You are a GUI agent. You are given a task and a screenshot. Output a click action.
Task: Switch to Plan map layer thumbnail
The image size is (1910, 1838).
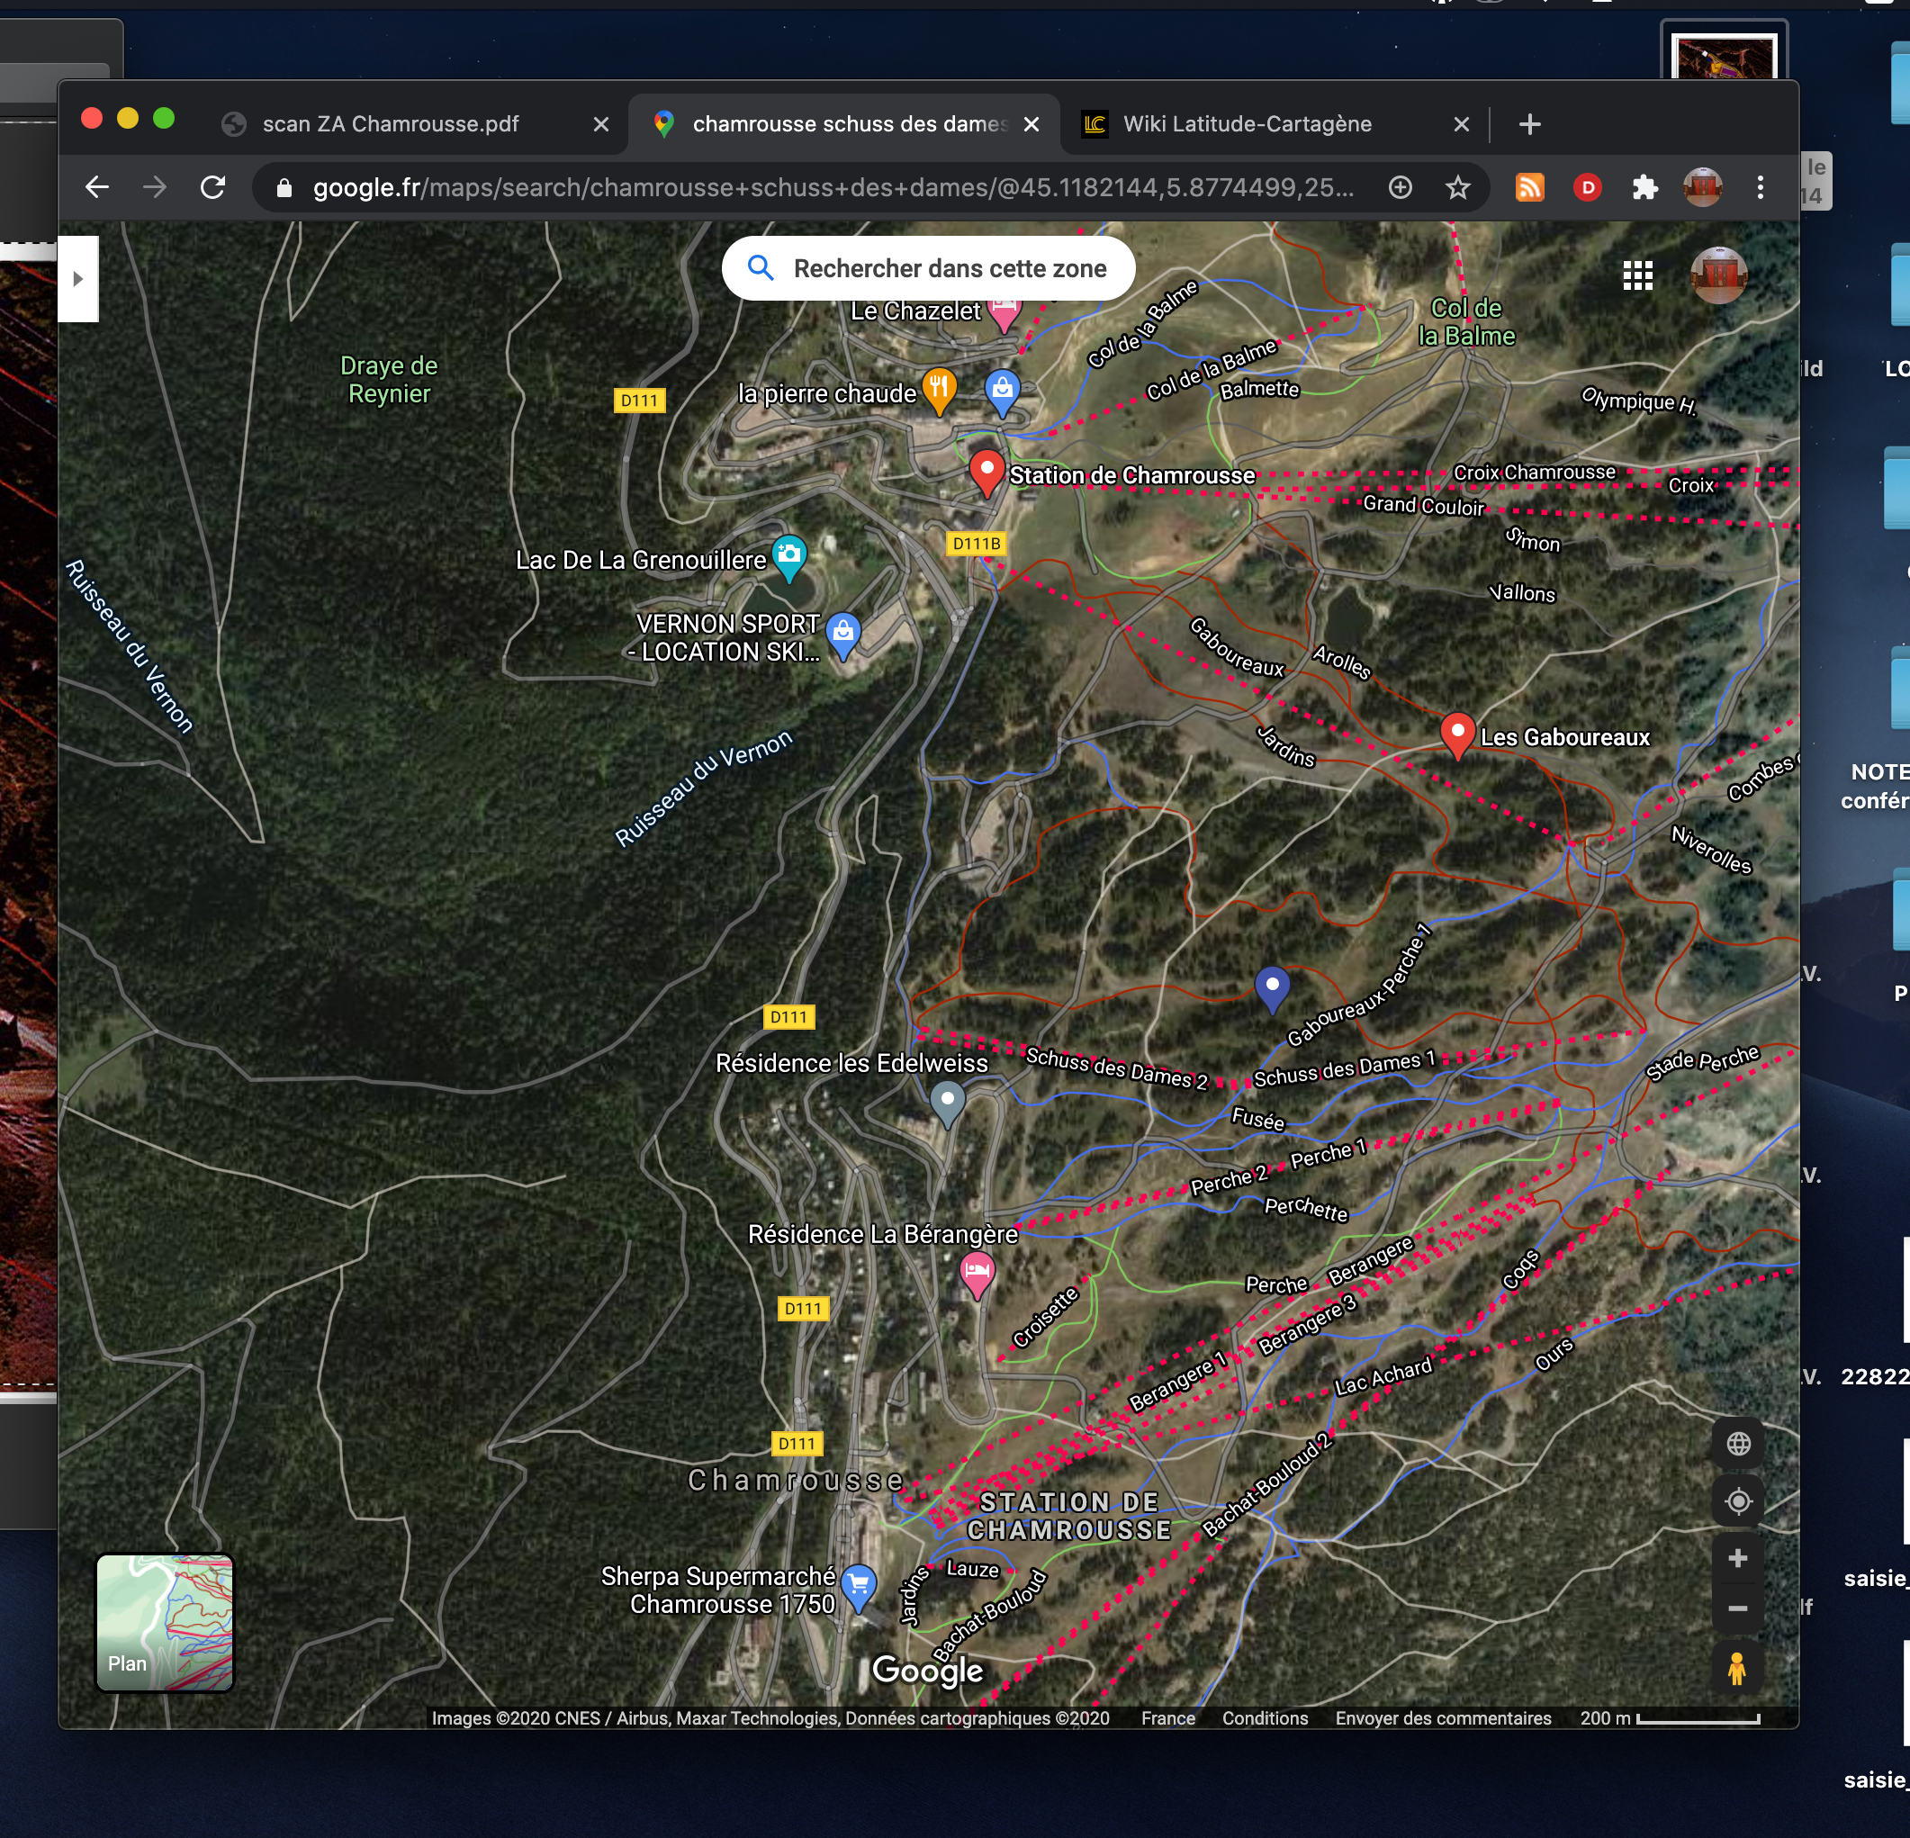[x=165, y=1623]
